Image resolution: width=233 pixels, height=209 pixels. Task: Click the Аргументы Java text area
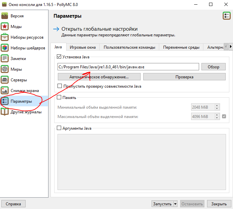[142, 162]
